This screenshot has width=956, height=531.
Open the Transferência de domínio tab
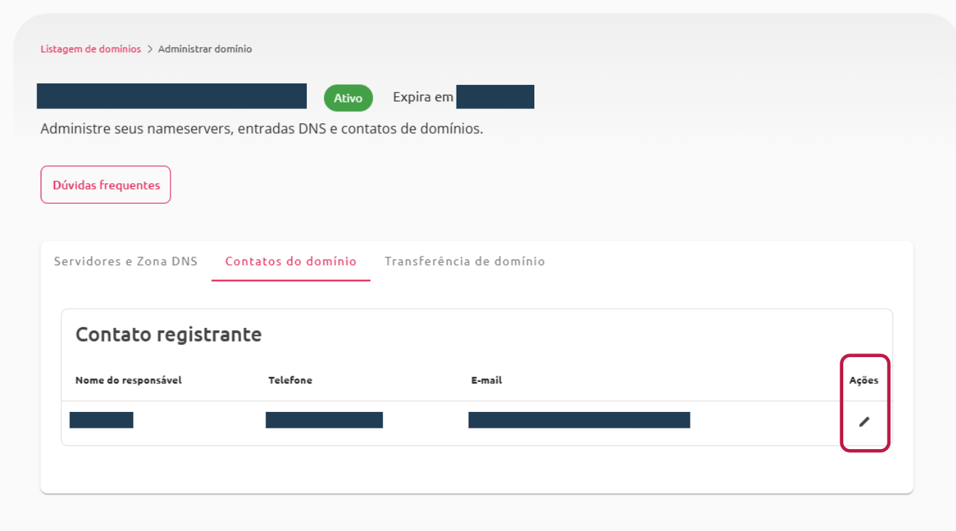[x=464, y=261]
